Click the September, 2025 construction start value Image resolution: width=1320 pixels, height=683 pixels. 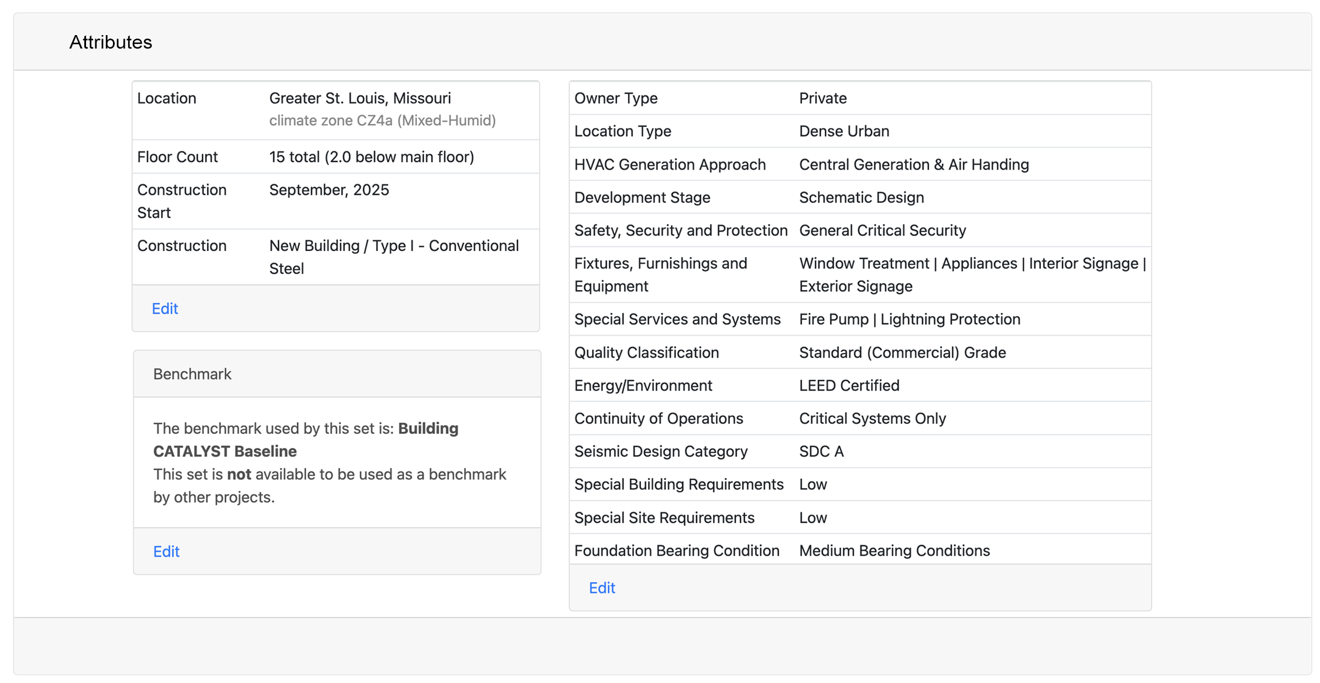328,190
